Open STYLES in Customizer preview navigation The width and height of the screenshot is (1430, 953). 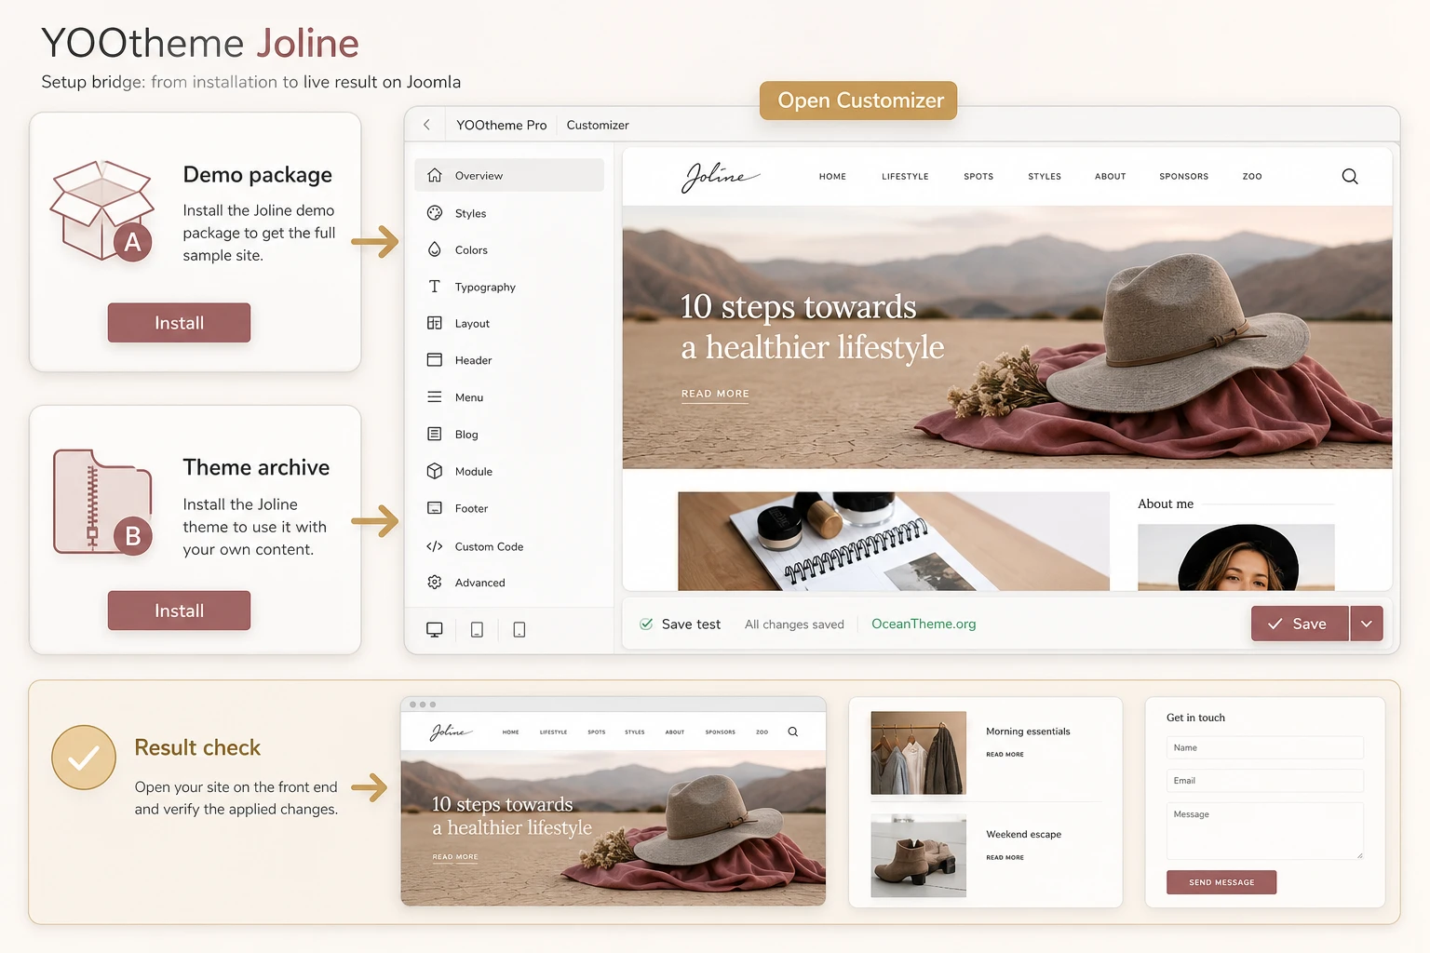point(1045,176)
